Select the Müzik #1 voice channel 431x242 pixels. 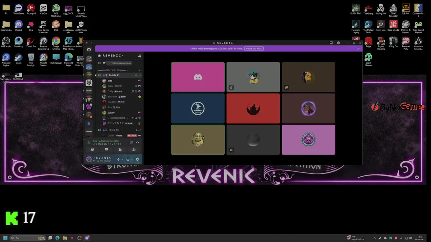pyautogui.click(x=119, y=75)
